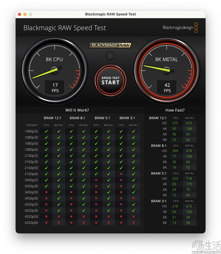Click the green check for 1080p25 BRAW 12:1 CPU
The width and height of the screenshot is (221, 254).
pyautogui.click(x=46, y=131)
